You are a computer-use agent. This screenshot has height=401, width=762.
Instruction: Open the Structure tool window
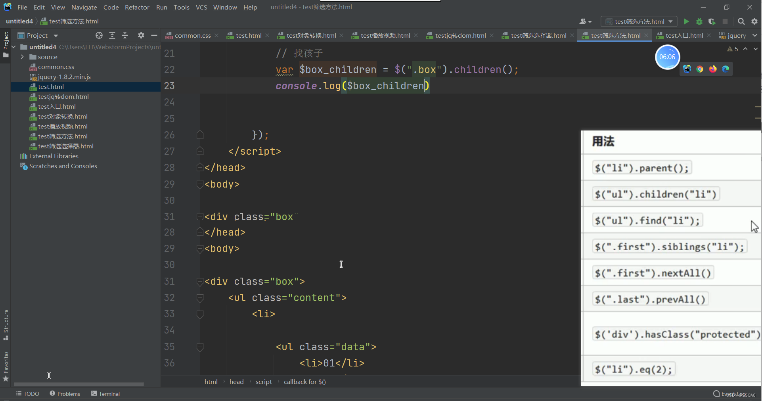(x=6, y=325)
